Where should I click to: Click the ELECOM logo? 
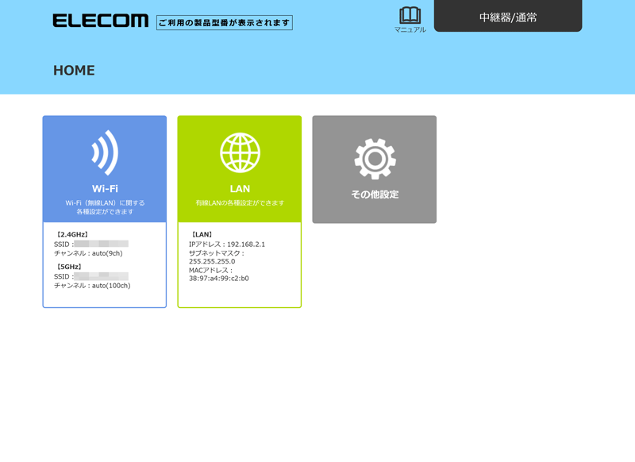[x=100, y=21]
